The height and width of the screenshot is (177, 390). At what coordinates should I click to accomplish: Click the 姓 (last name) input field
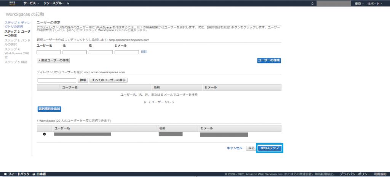pyautogui.click(x=101, y=52)
